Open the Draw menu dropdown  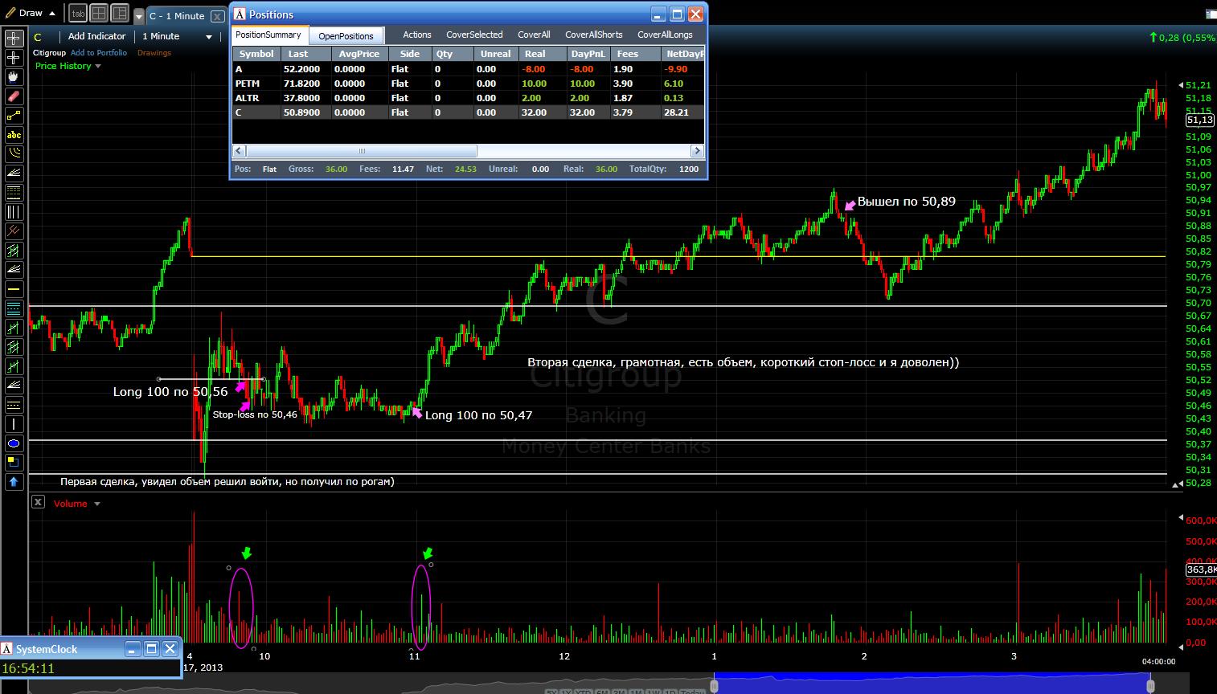31,13
